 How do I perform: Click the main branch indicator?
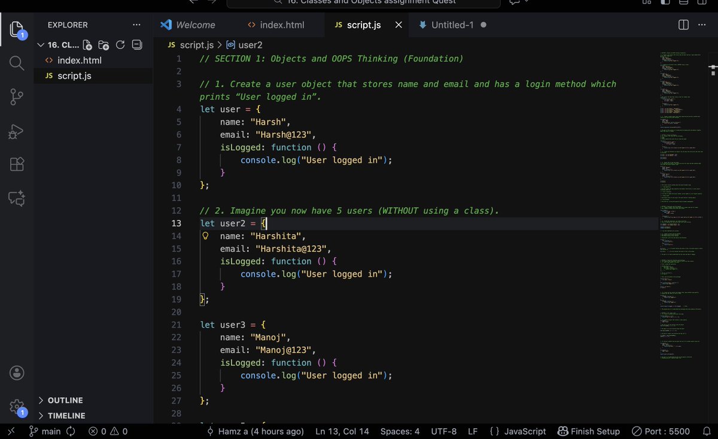[x=45, y=431]
